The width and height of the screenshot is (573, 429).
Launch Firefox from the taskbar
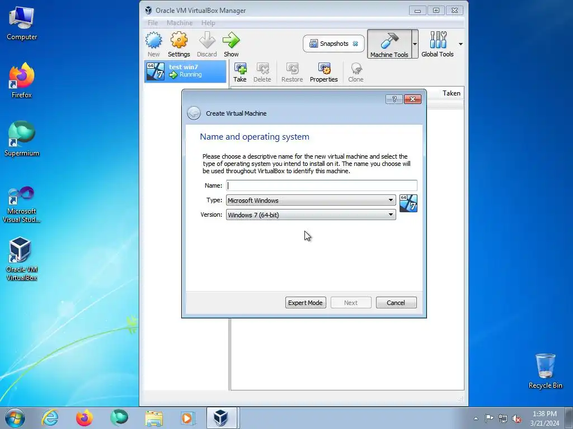click(84, 418)
